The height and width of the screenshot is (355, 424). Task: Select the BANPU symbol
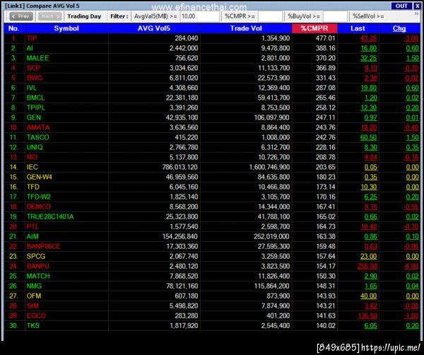pyautogui.click(x=38, y=267)
